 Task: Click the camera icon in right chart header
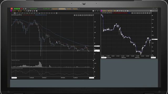coord(128,11)
